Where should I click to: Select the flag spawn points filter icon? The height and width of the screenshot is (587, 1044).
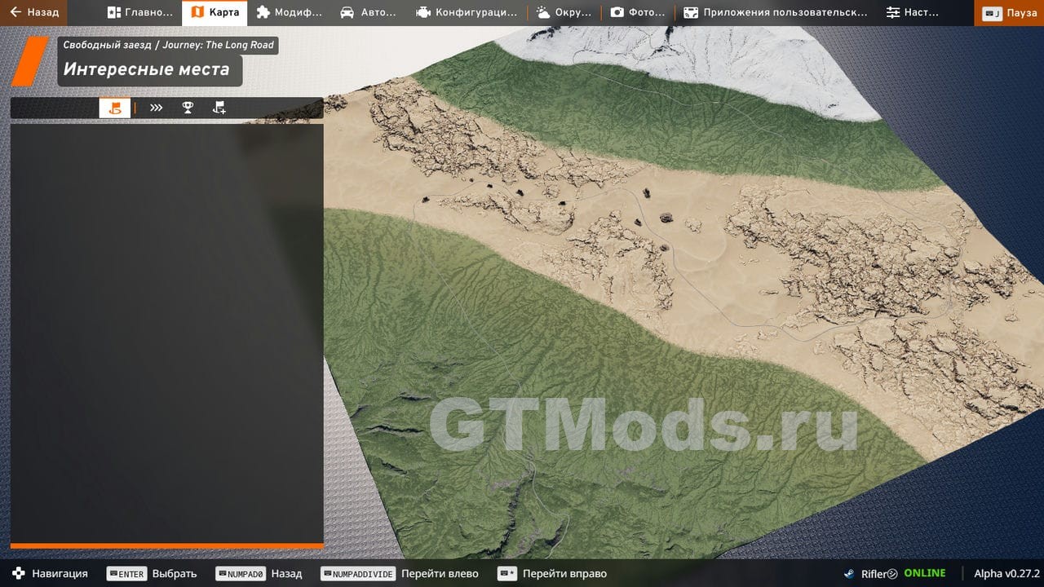coord(219,108)
